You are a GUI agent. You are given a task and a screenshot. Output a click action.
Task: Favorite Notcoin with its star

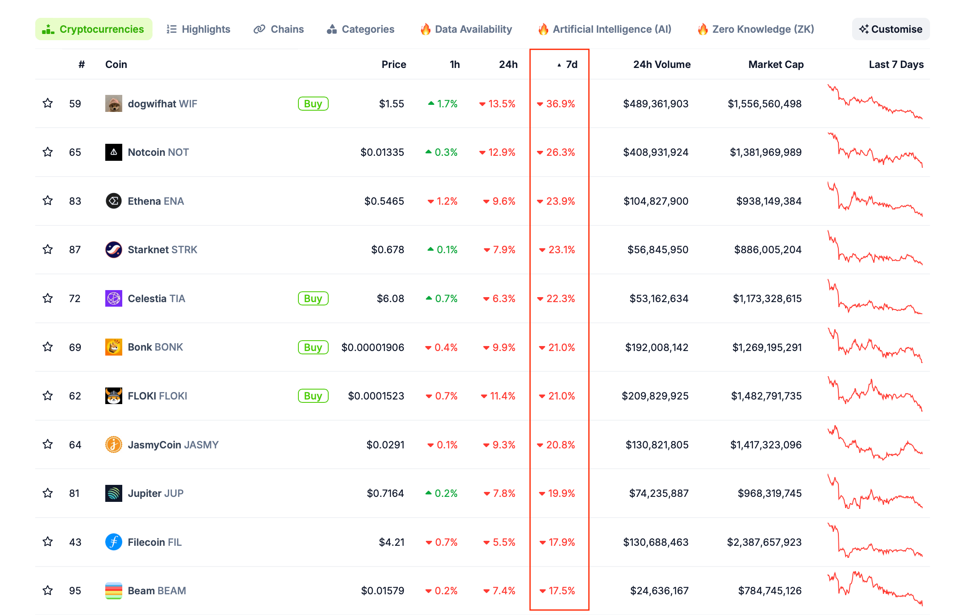[48, 152]
